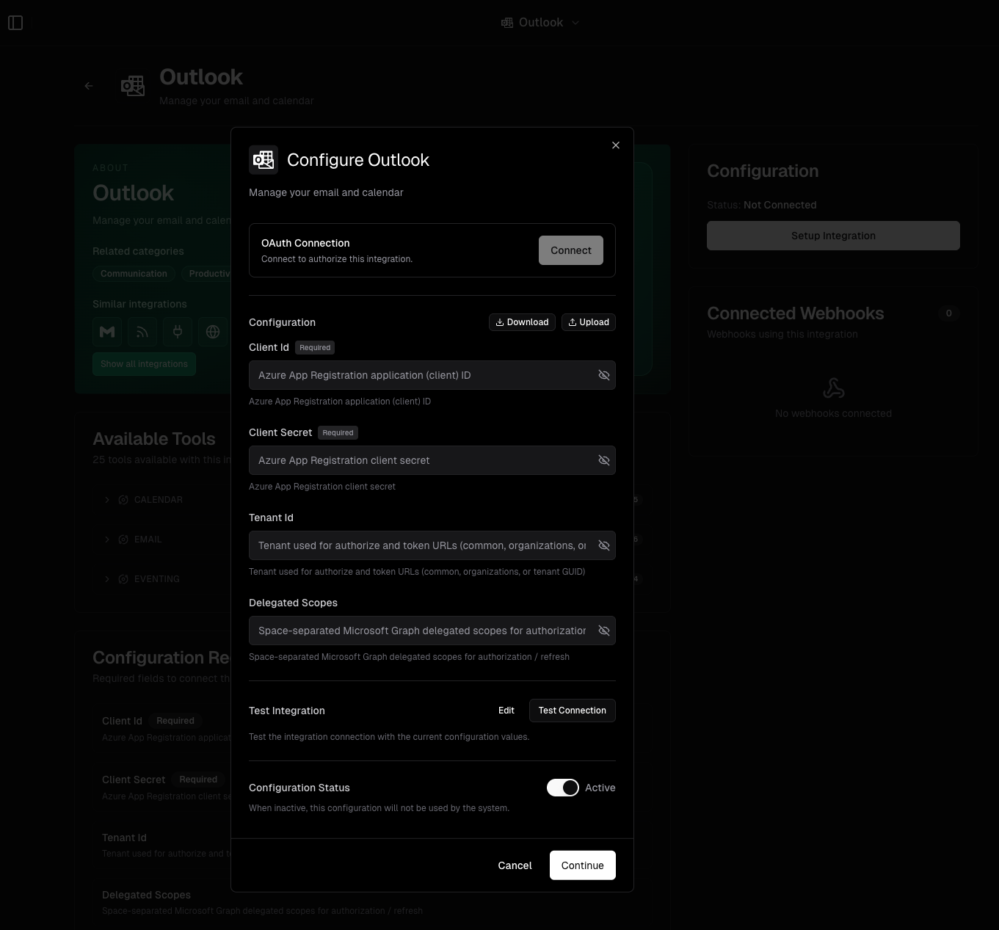This screenshot has height=930, width=999.
Task: Click the Outlook logo in page header
Action: (133, 86)
